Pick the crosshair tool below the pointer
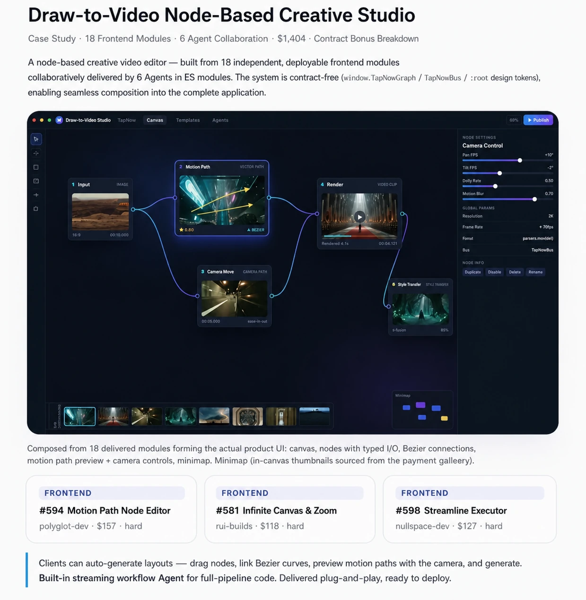This screenshot has width=586, height=600. pos(36,153)
